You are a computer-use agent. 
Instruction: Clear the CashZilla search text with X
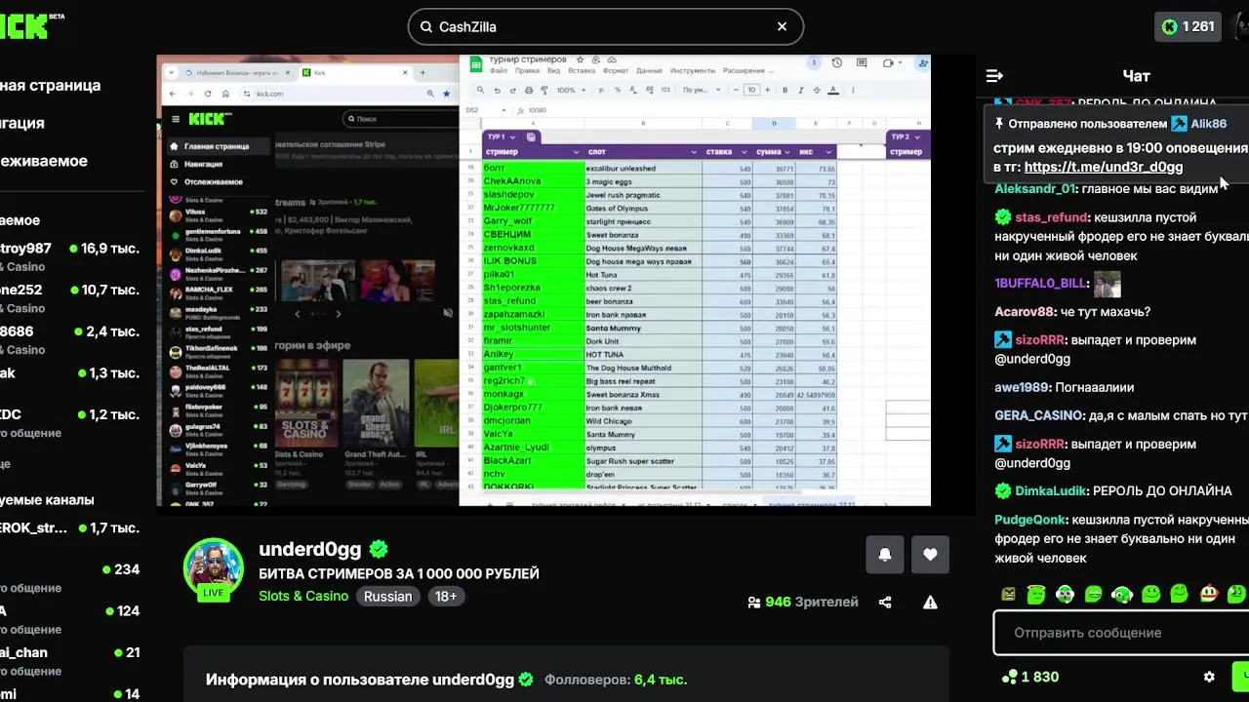click(x=782, y=27)
